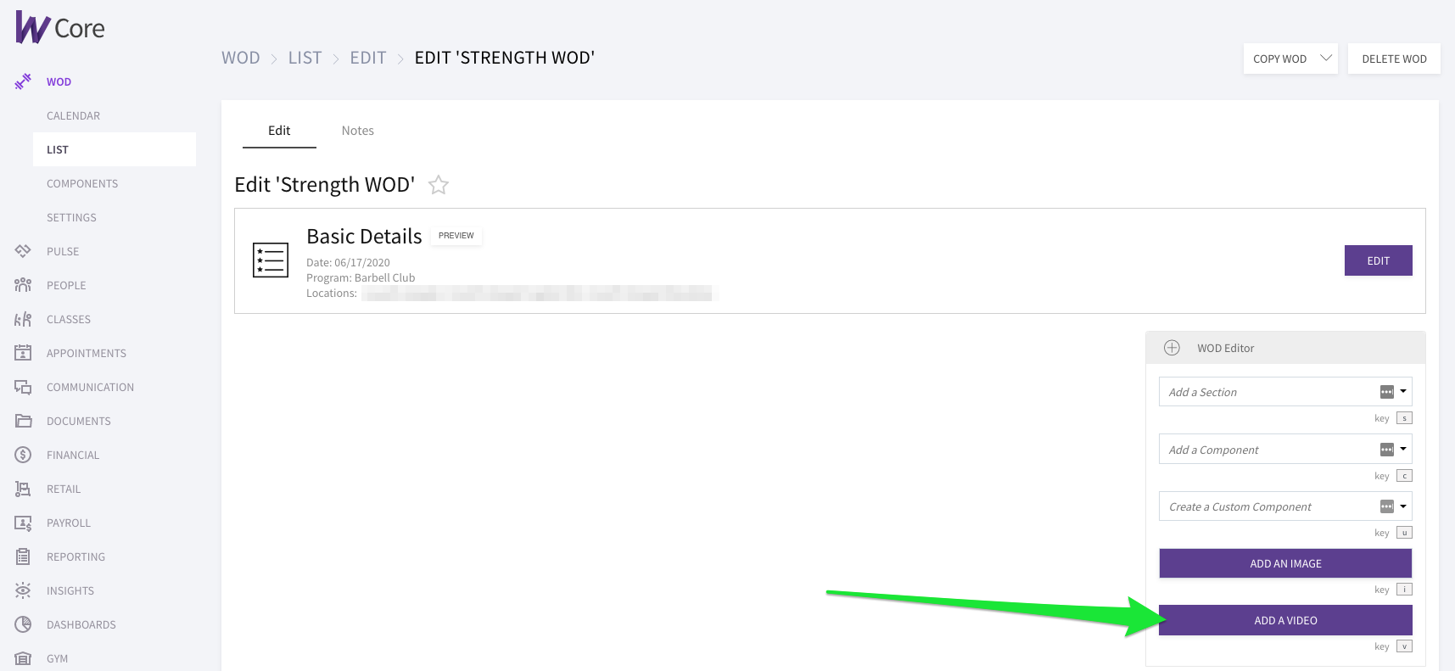
Task: Click the WOD Editor plus icon
Action: point(1172,348)
